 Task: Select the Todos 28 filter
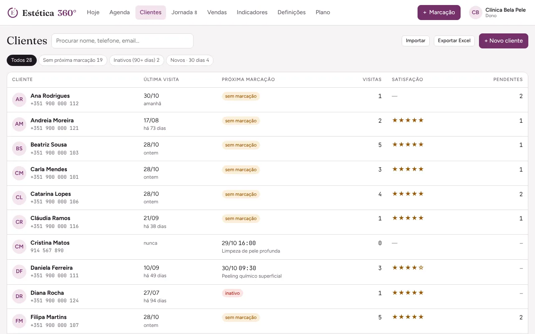22,60
